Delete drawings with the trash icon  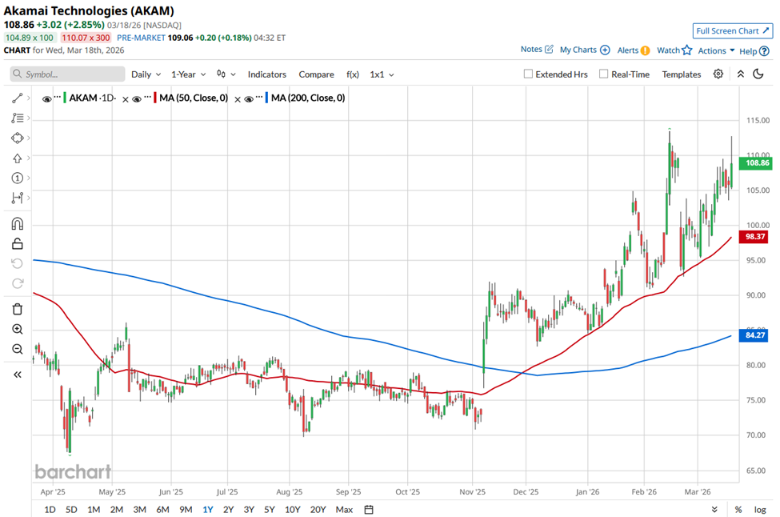click(x=17, y=309)
